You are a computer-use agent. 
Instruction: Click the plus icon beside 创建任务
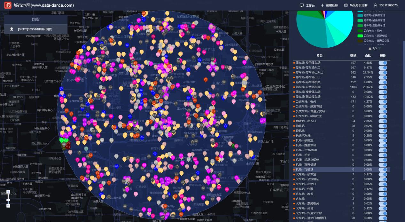coord(323,5)
